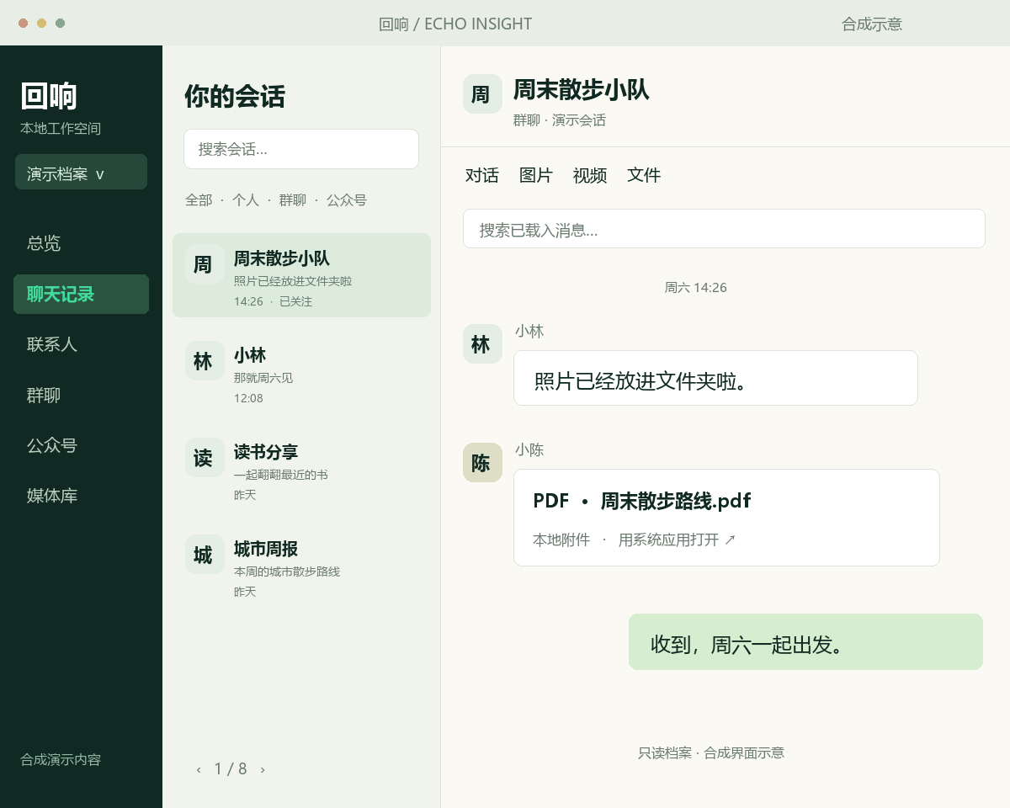
Task: Go to next page of conversations
Action: (263, 769)
